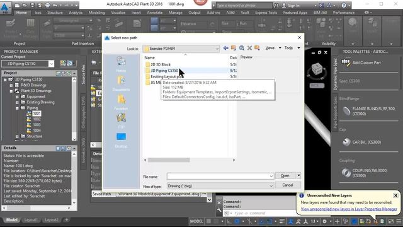
Task: Click the arrow next to Open button
Action: click(x=298, y=175)
